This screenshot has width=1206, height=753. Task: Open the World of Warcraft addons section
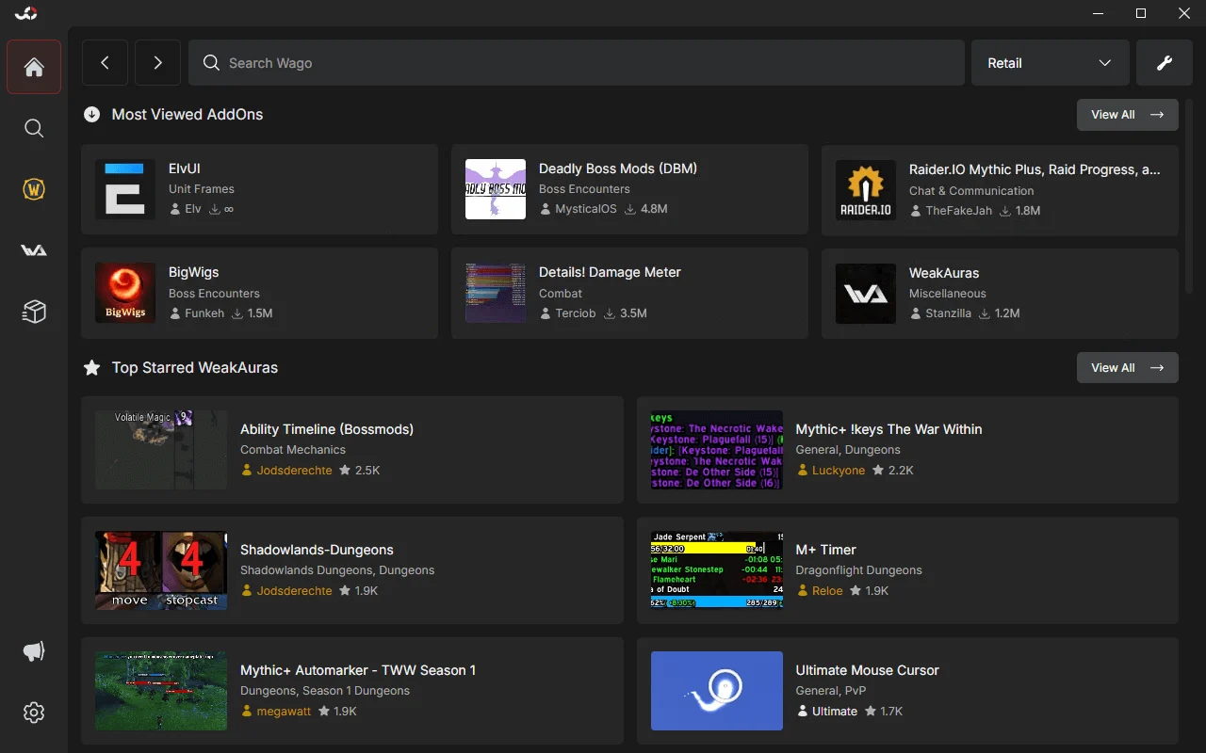[x=34, y=189]
